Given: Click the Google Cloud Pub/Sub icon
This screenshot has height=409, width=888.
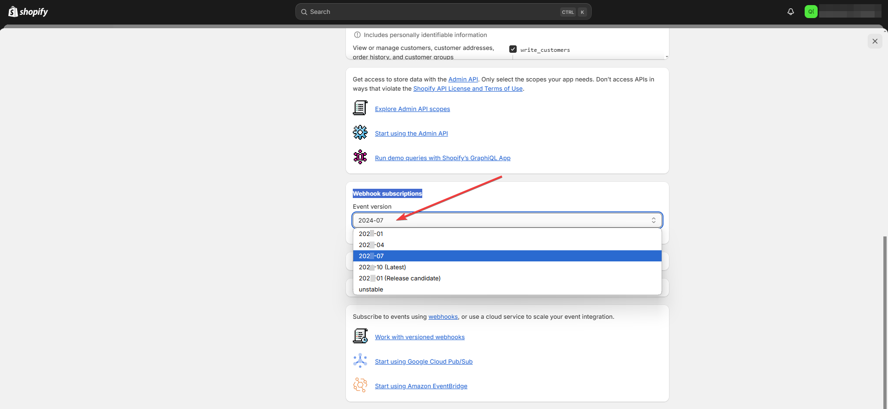Looking at the screenshot, I should [360, 361].
